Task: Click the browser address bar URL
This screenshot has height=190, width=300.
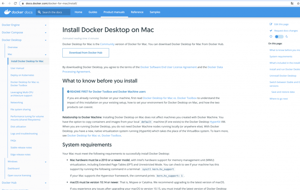Action: (x=52, y=4)
